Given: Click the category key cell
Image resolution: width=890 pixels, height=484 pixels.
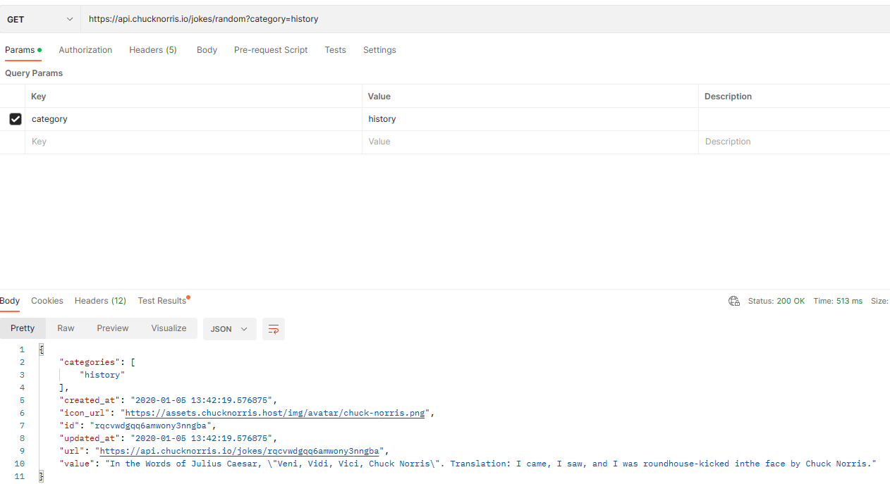Looking at the screenshot, I should (194, 119).
